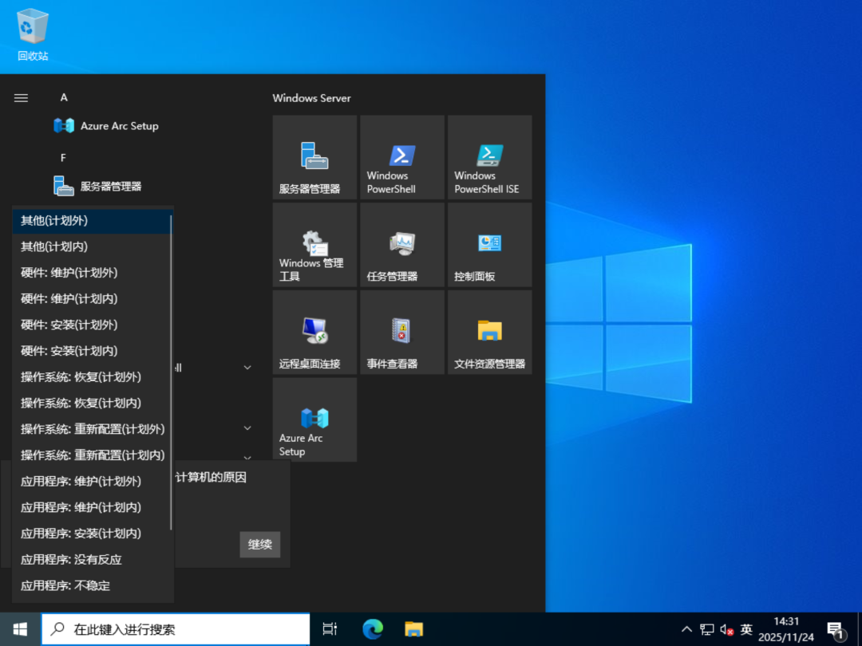Select 应用程序: 维护(计划内)
The image size is (862, 646).
point(92,507)
